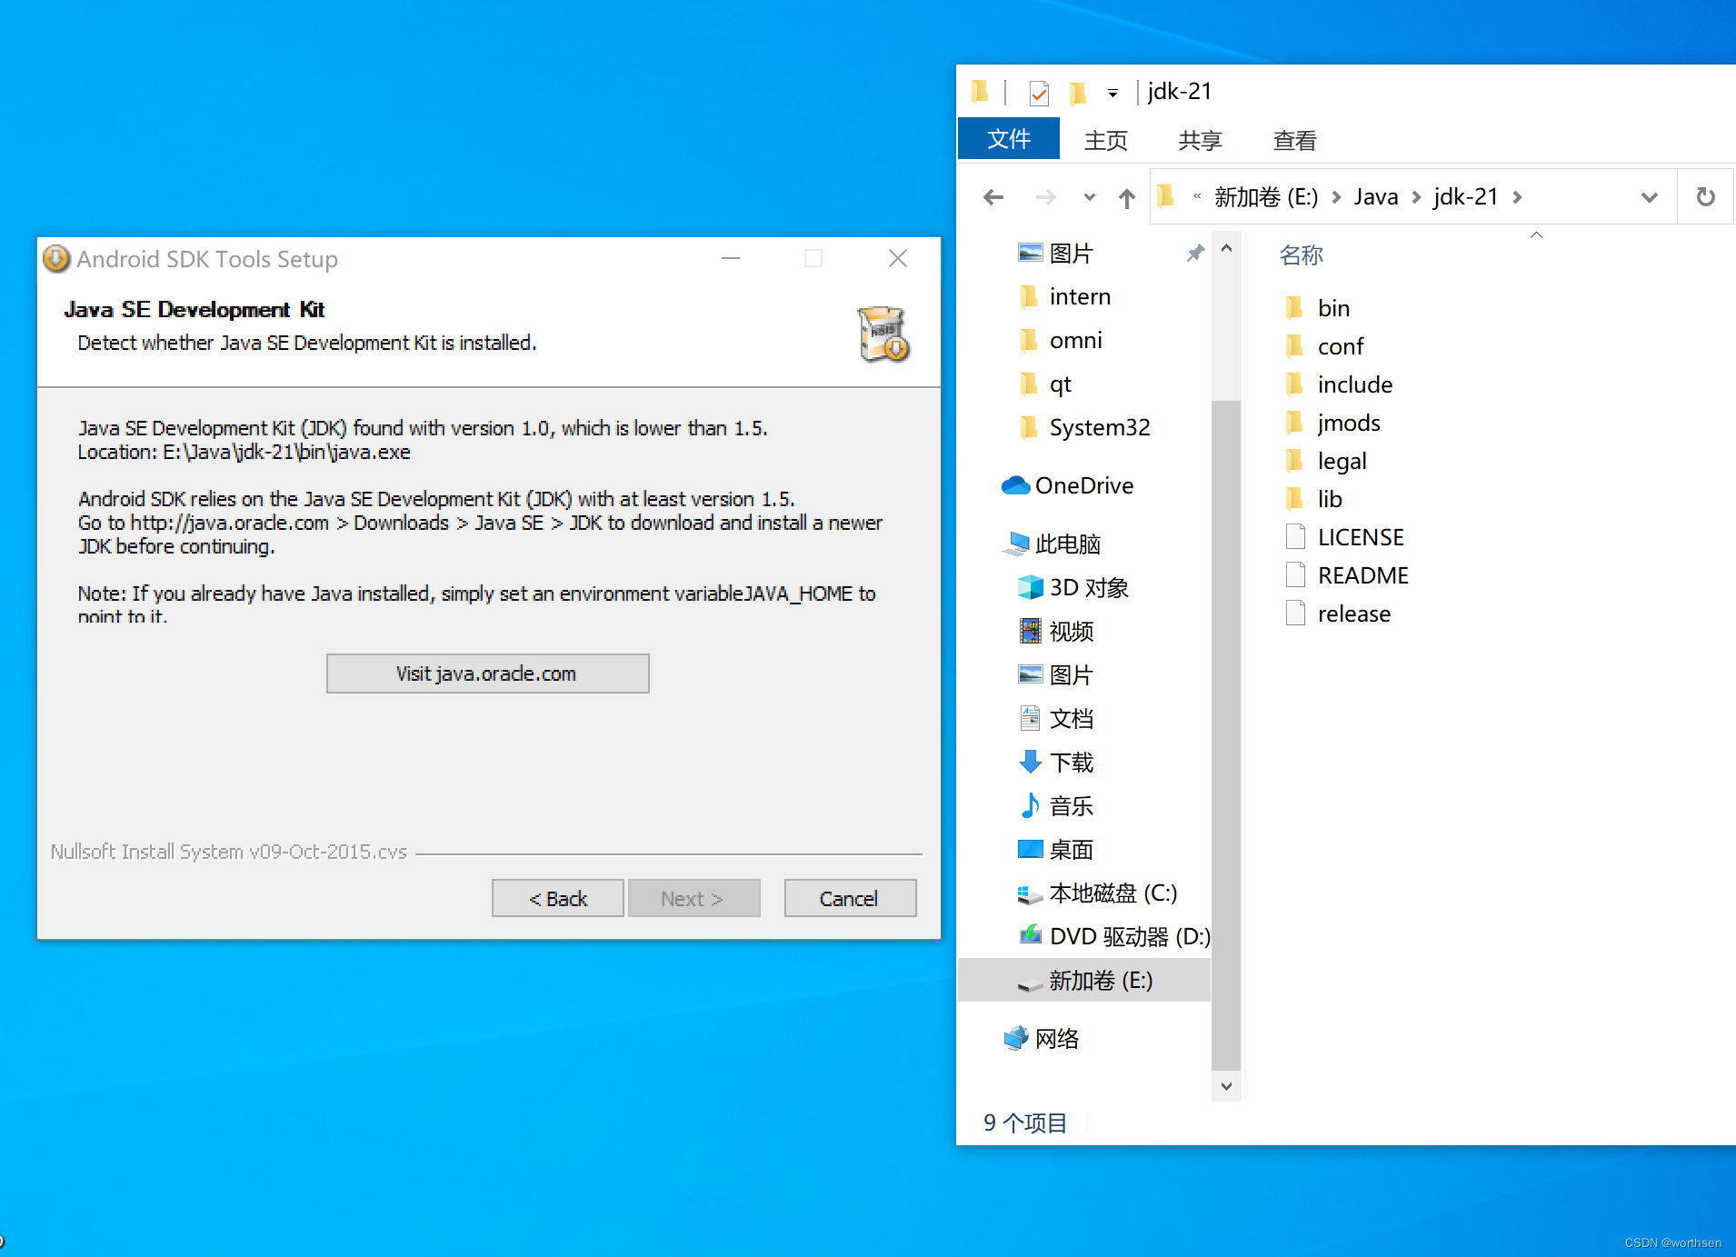The image size is (1736, 1257).
Task: Click Cancel in the Android SDK Setup dialog
Action: click(x=849, y=898)
